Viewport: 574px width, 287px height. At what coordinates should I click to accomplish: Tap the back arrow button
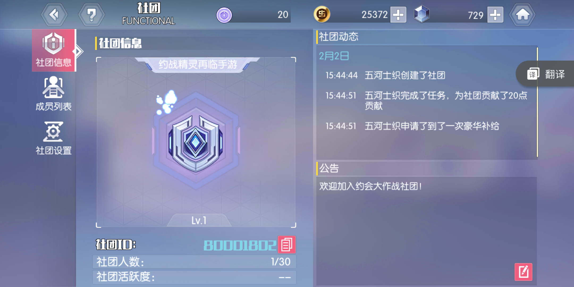pos(54,15)
